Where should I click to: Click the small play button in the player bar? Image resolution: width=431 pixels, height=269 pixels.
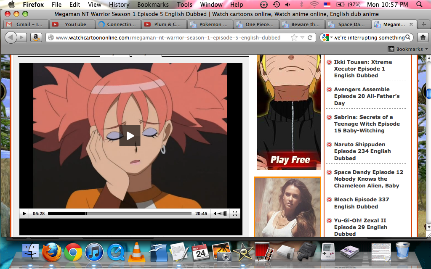click(x=24, y=214)
